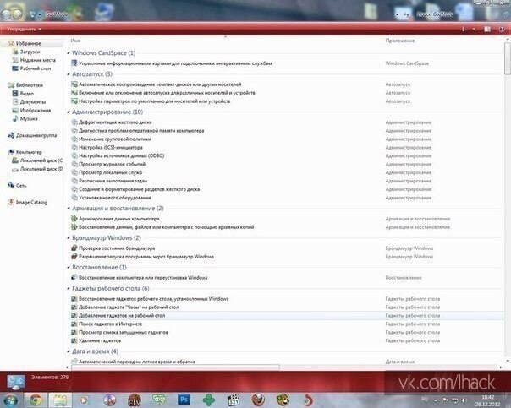Launch Google Chrome from the taskbar
The height and width of the screenshot is (408, 511).
(x=36, y=400)
